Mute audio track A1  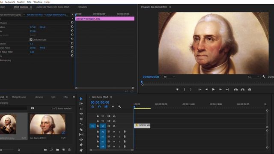[x=114, y=132]
